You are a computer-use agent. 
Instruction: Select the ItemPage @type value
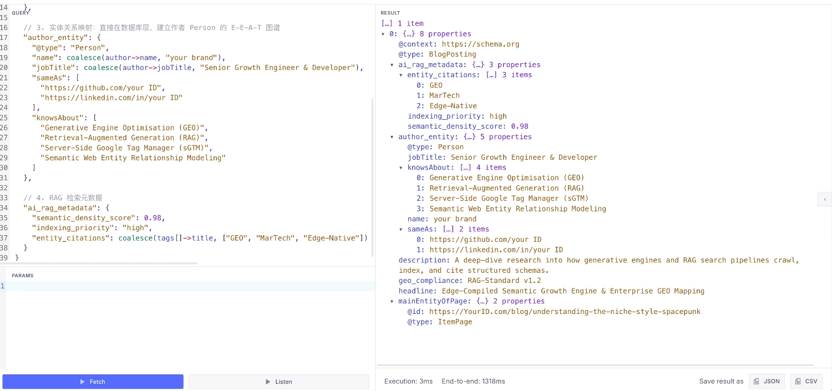pyautogui.click(x=455, y=322)
